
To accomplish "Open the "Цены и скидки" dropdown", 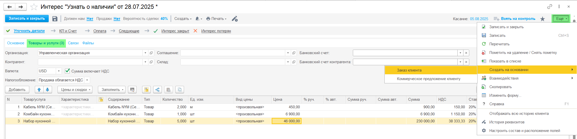I will (x=75, y=90).
